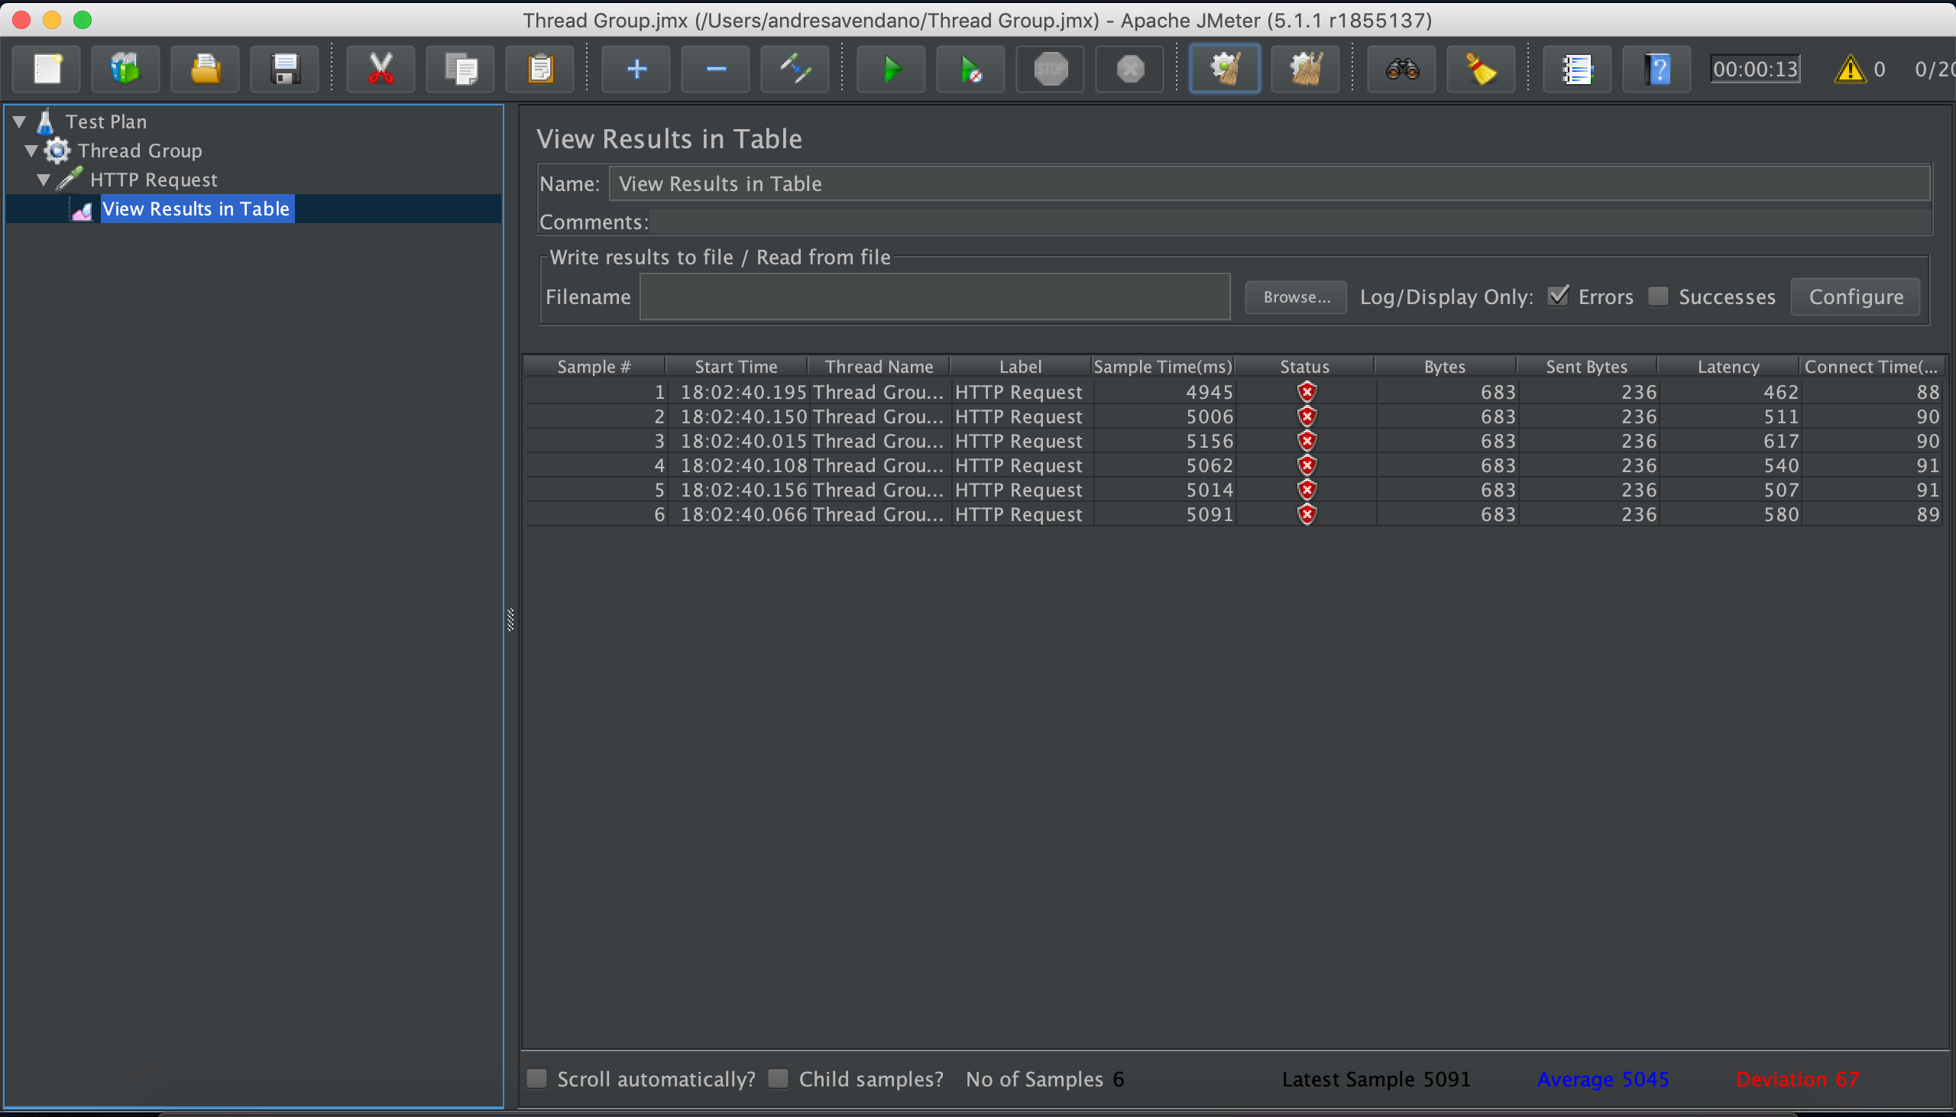
Task: Collapse the HTTP Request node arrow
Action: click(44, 180)
